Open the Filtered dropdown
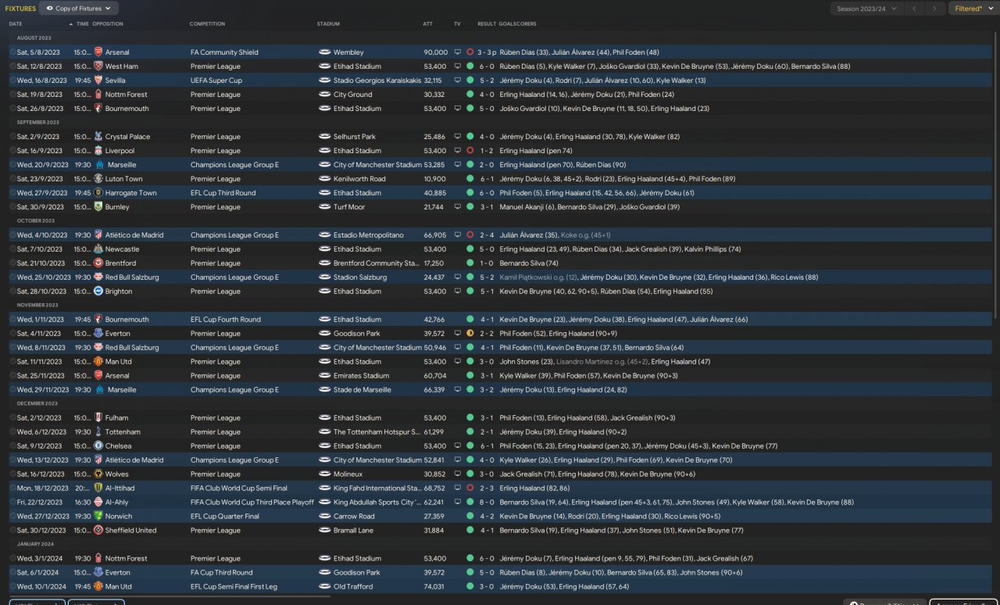Screen dimensions: 1000x605 pos(973,9)
